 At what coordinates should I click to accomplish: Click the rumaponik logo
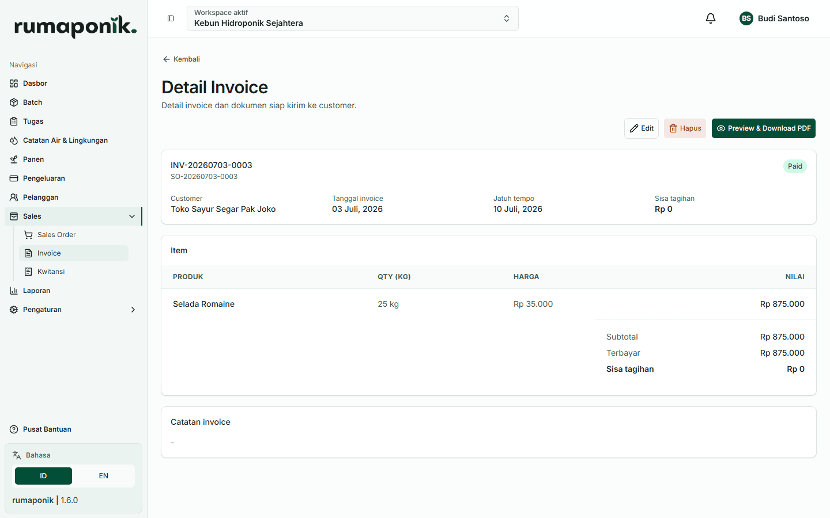point(75,26)
